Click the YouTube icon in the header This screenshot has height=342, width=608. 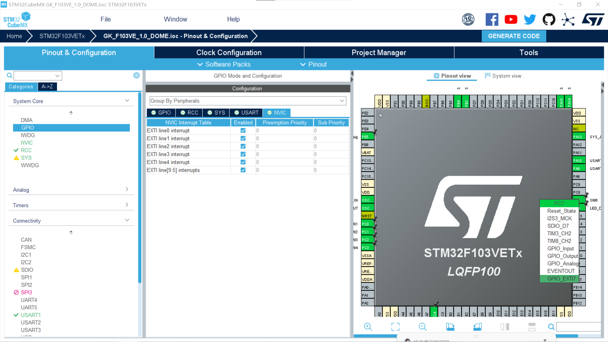pyautogui.click(x=511, y=19)
